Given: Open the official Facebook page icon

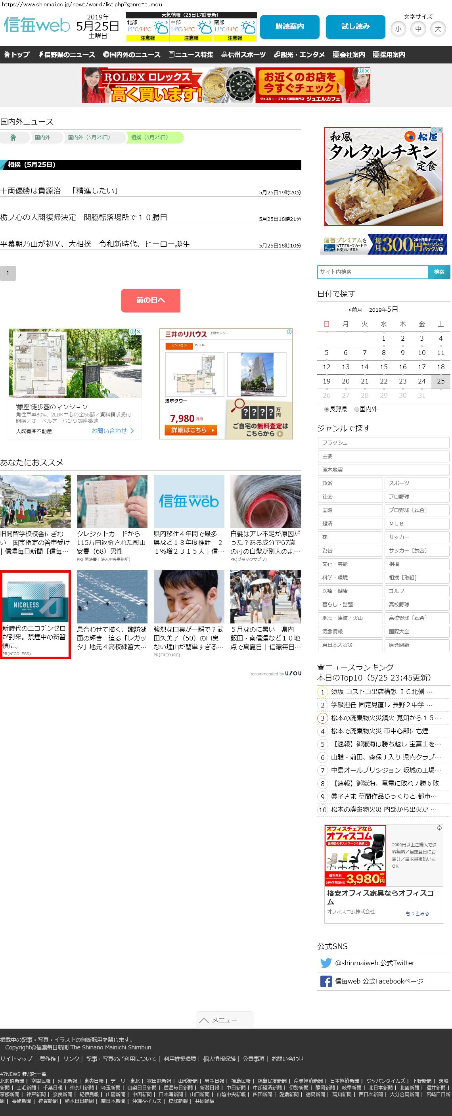Looking at the screenshot, I should (326, 981).
